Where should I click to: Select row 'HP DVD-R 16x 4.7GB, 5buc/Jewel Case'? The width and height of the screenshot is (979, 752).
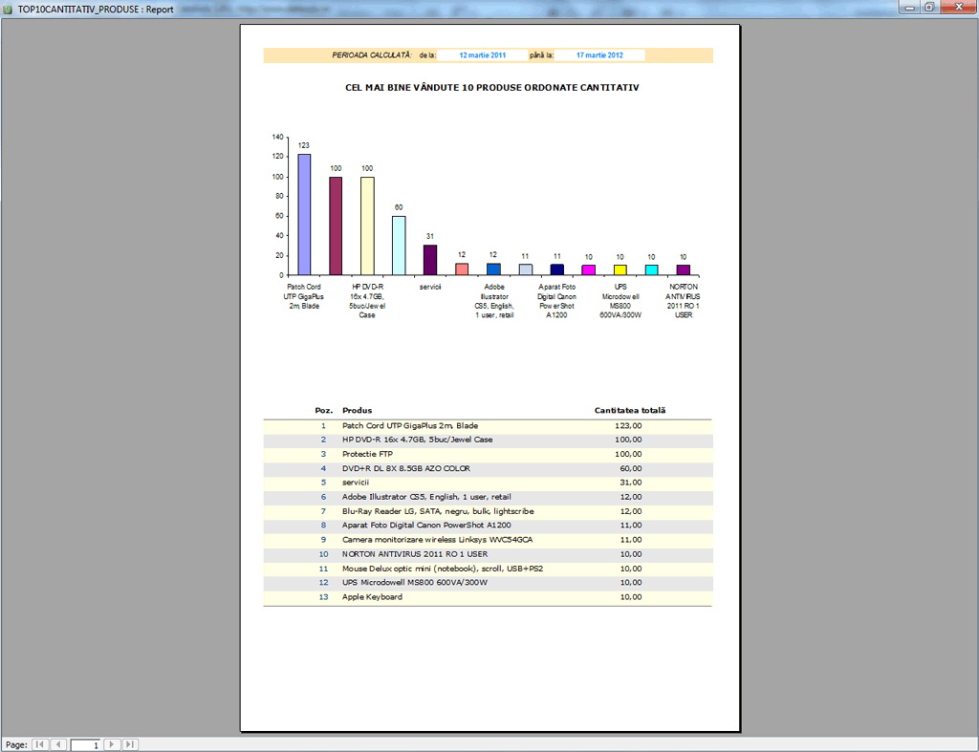(x=488, y=440)
